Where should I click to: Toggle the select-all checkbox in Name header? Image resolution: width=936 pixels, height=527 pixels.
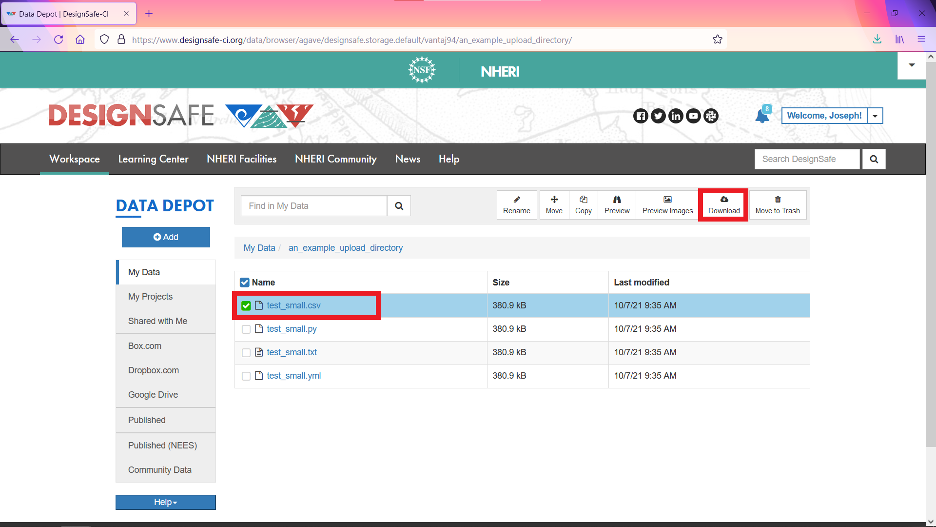click(x=244, y=282)
